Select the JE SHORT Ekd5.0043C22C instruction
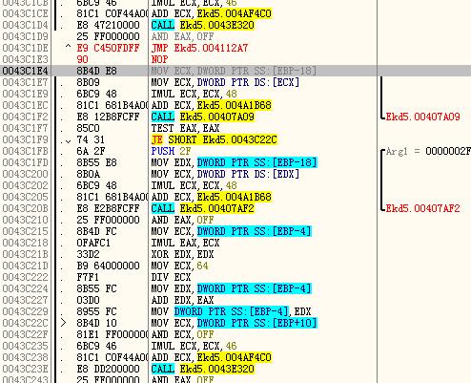The height and width of the screenshot is (383, 471). coord(215,139)
